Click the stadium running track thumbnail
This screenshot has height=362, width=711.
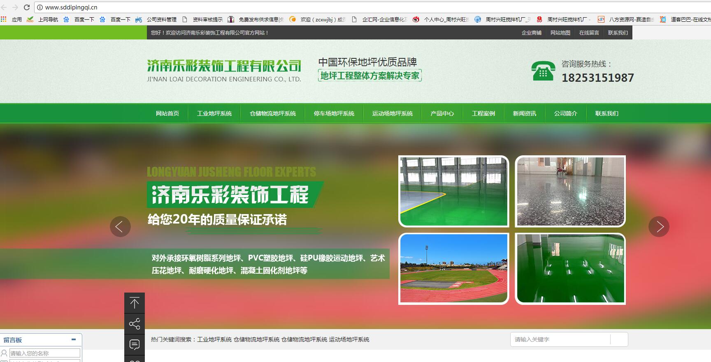tap(453, 269)
